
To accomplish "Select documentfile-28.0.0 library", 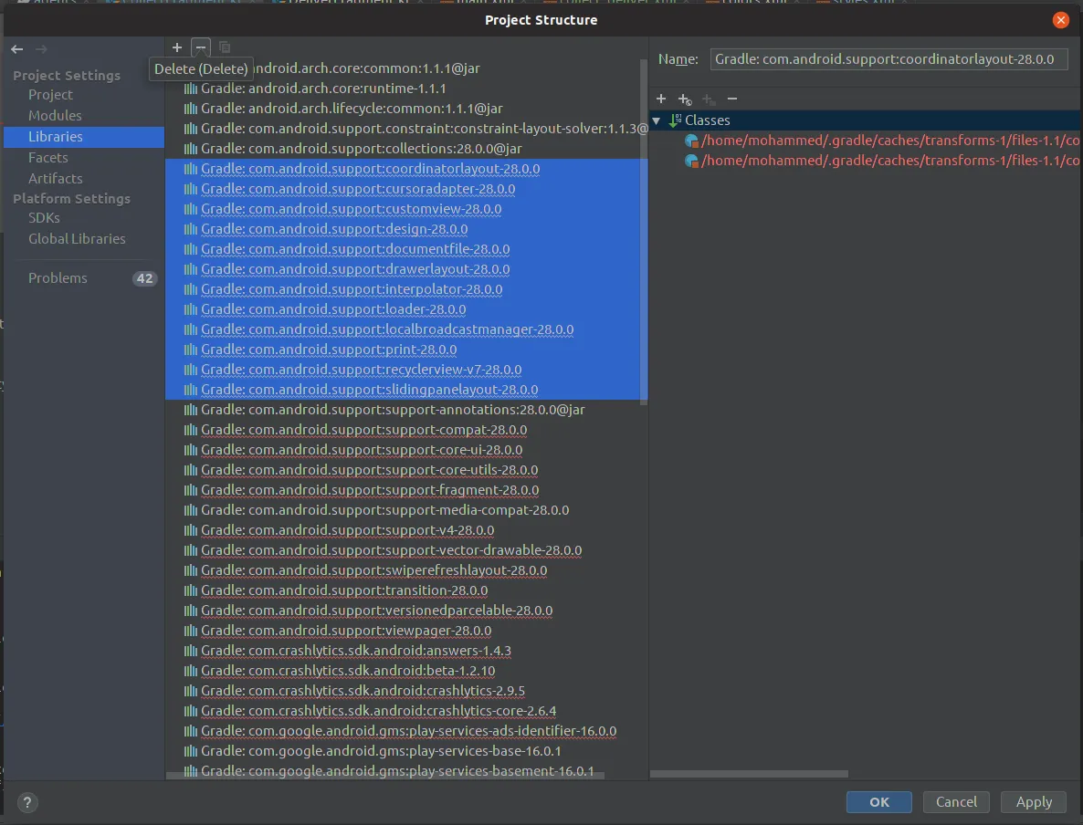I will click(406, 248).
